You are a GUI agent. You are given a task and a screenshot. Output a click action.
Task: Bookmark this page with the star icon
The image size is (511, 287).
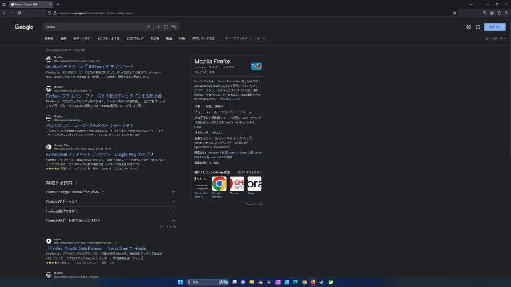454,13
